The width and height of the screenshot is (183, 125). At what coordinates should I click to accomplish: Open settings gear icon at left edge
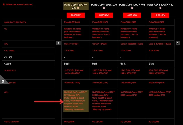coord(3,81)
